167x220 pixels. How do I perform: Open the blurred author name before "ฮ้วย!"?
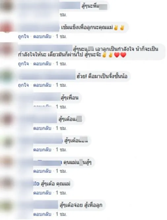[x=47, y=76]
